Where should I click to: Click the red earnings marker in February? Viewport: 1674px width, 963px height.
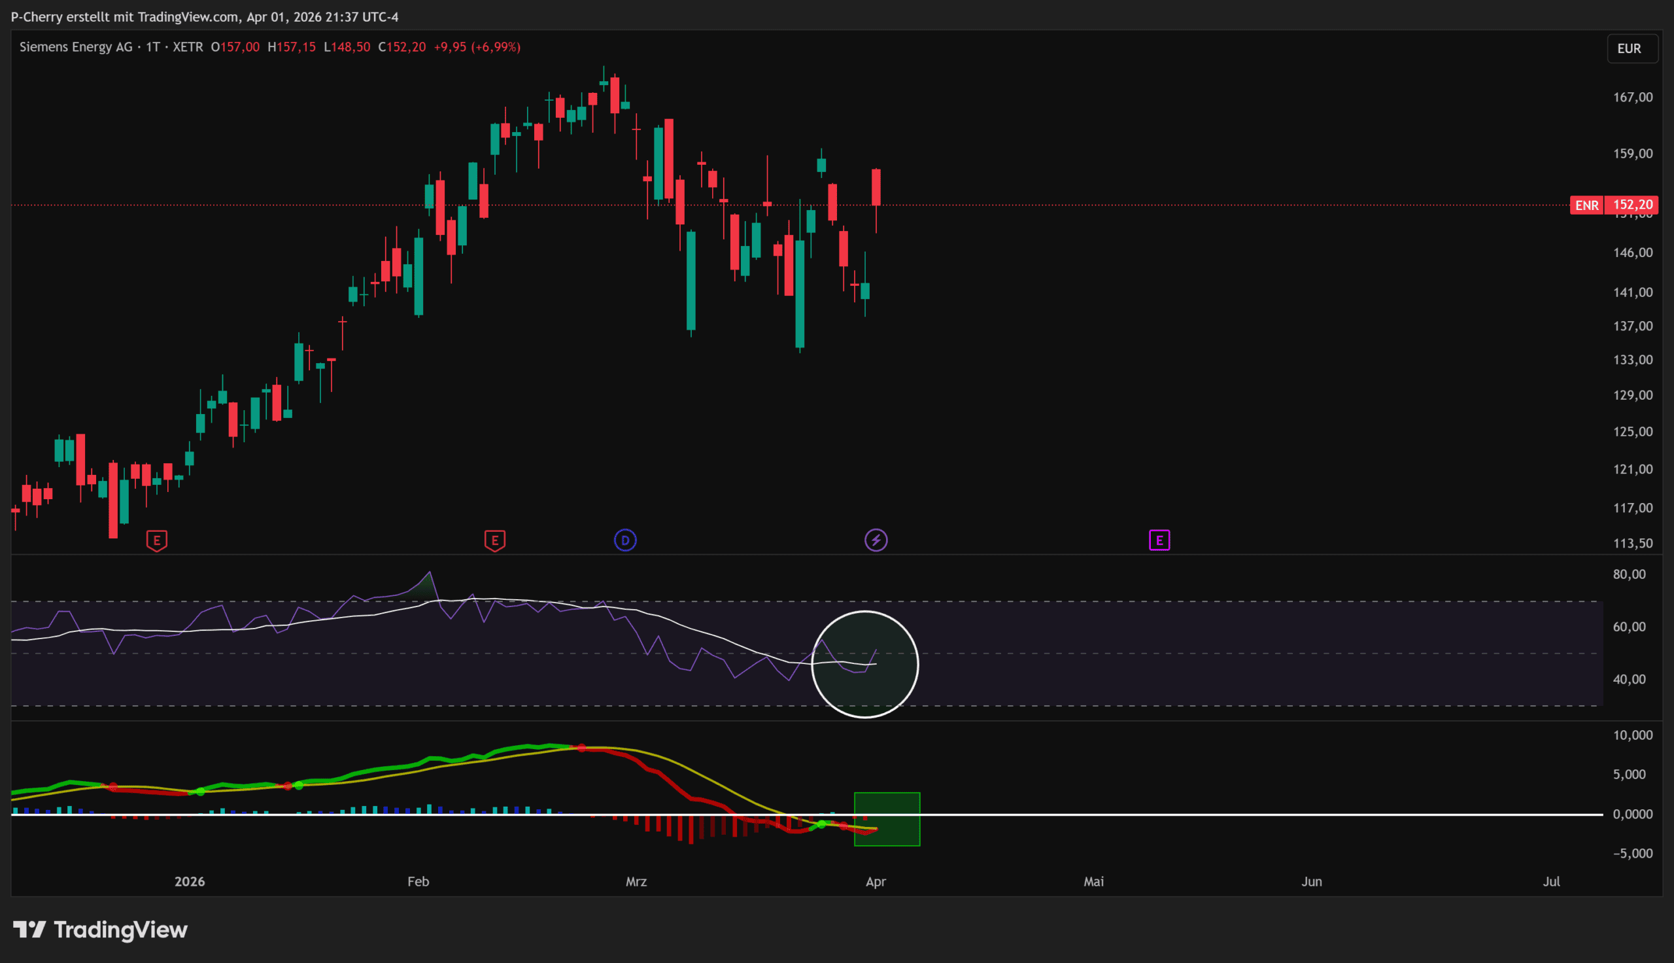point(494,540)
